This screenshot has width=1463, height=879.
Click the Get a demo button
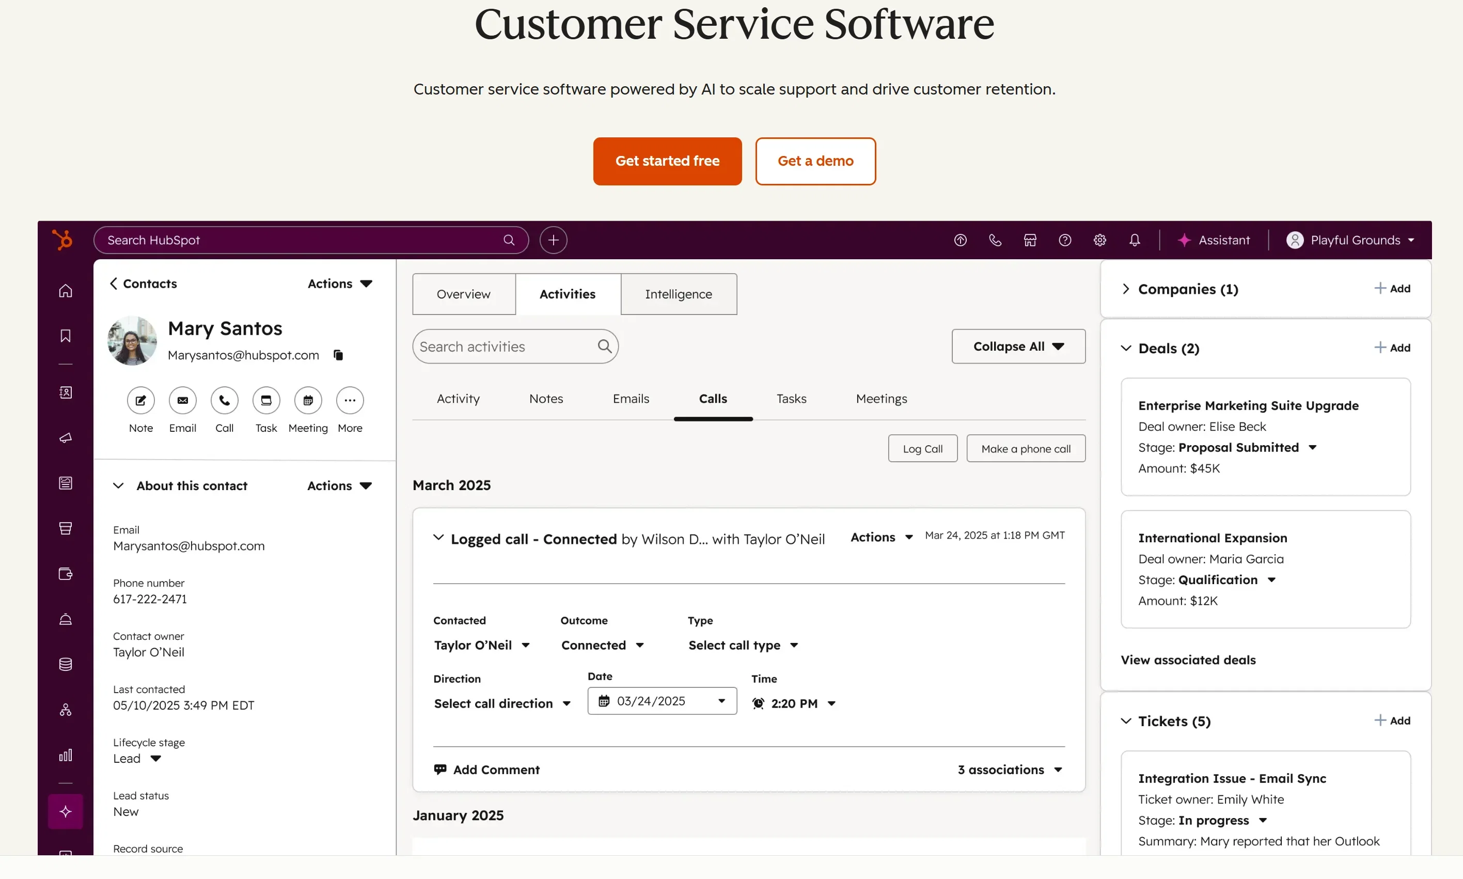[x=815, y=161]
